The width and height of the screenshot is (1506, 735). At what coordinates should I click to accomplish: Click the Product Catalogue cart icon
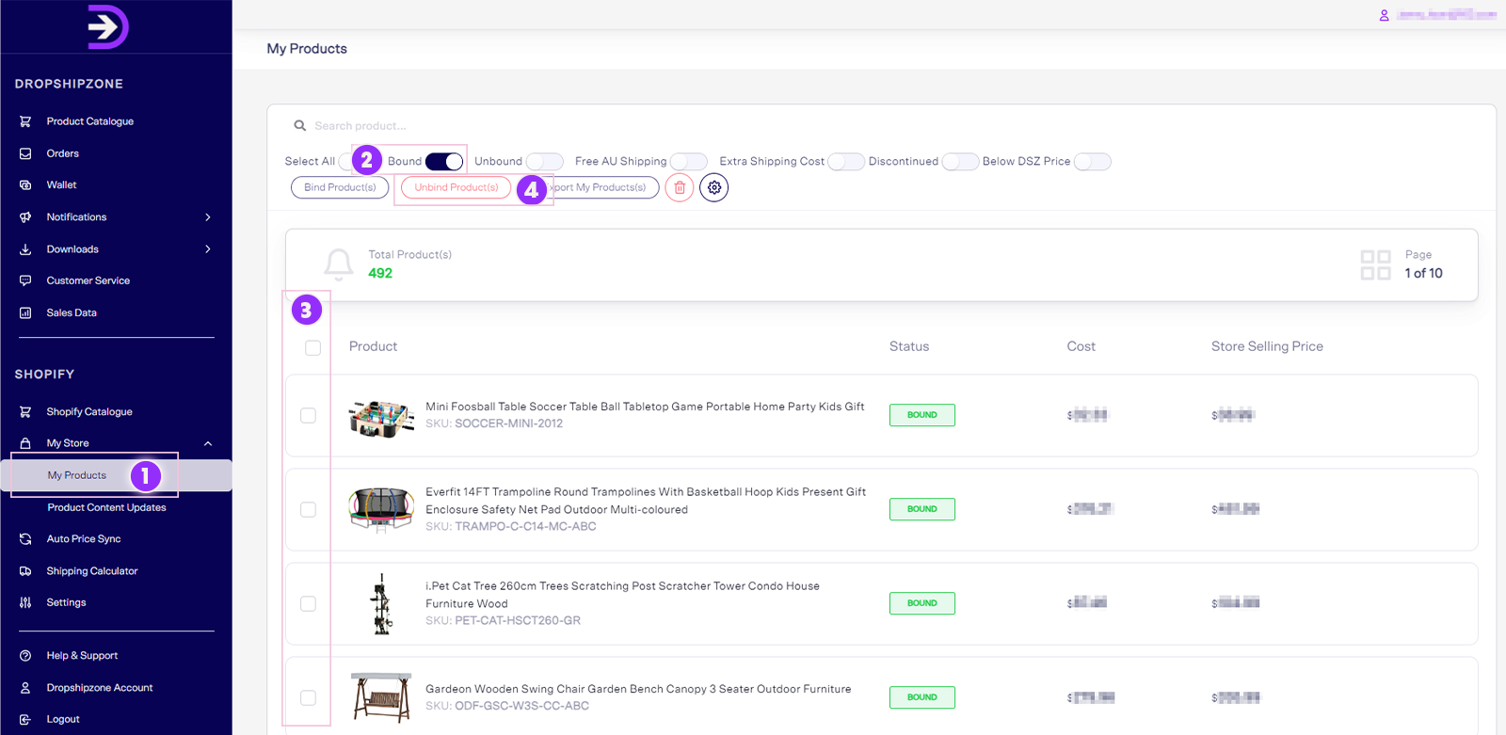pyautogui.click(x=25, y=121)
